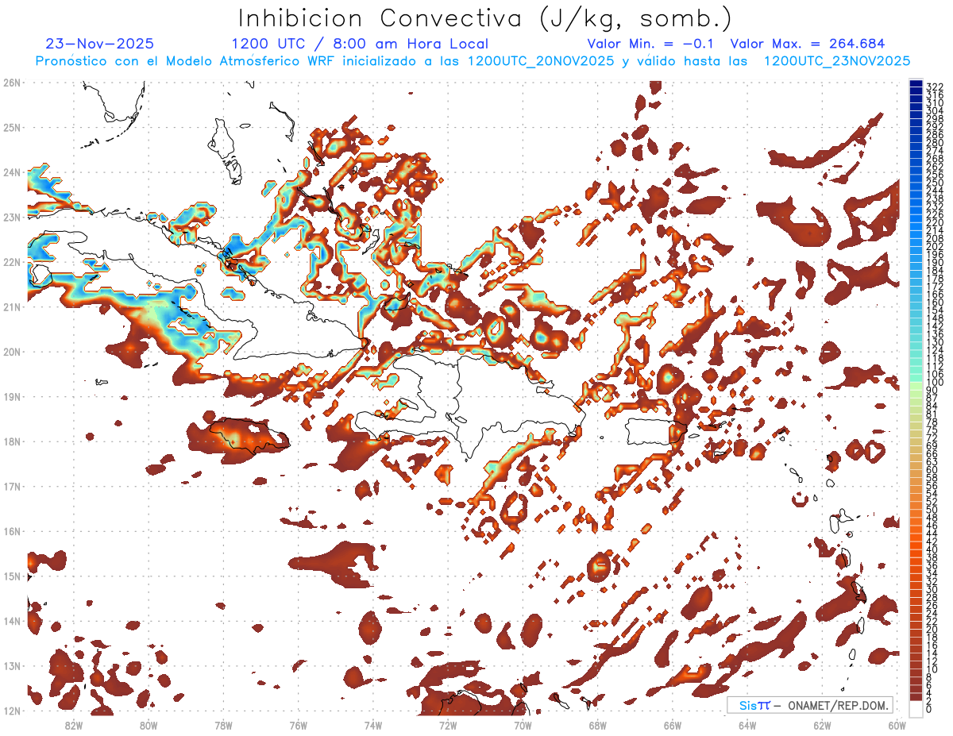Click the white swatch at the colorbar bottom
Screen dimensions: 953x736
point(916,709)
